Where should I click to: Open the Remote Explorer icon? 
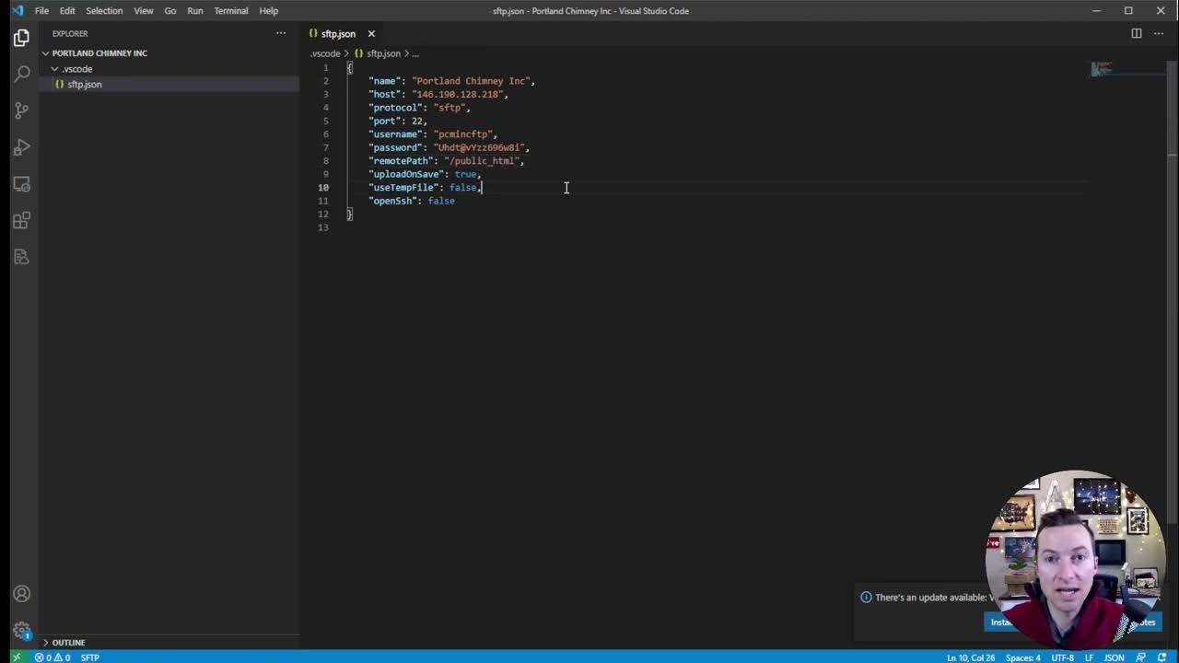coord(21,184)
